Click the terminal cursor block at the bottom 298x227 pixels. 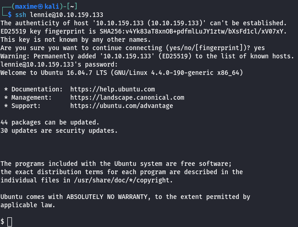coord(10,222)
